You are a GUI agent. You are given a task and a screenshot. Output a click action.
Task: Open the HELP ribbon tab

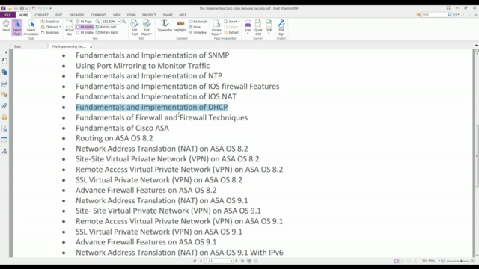coord(183,15)
